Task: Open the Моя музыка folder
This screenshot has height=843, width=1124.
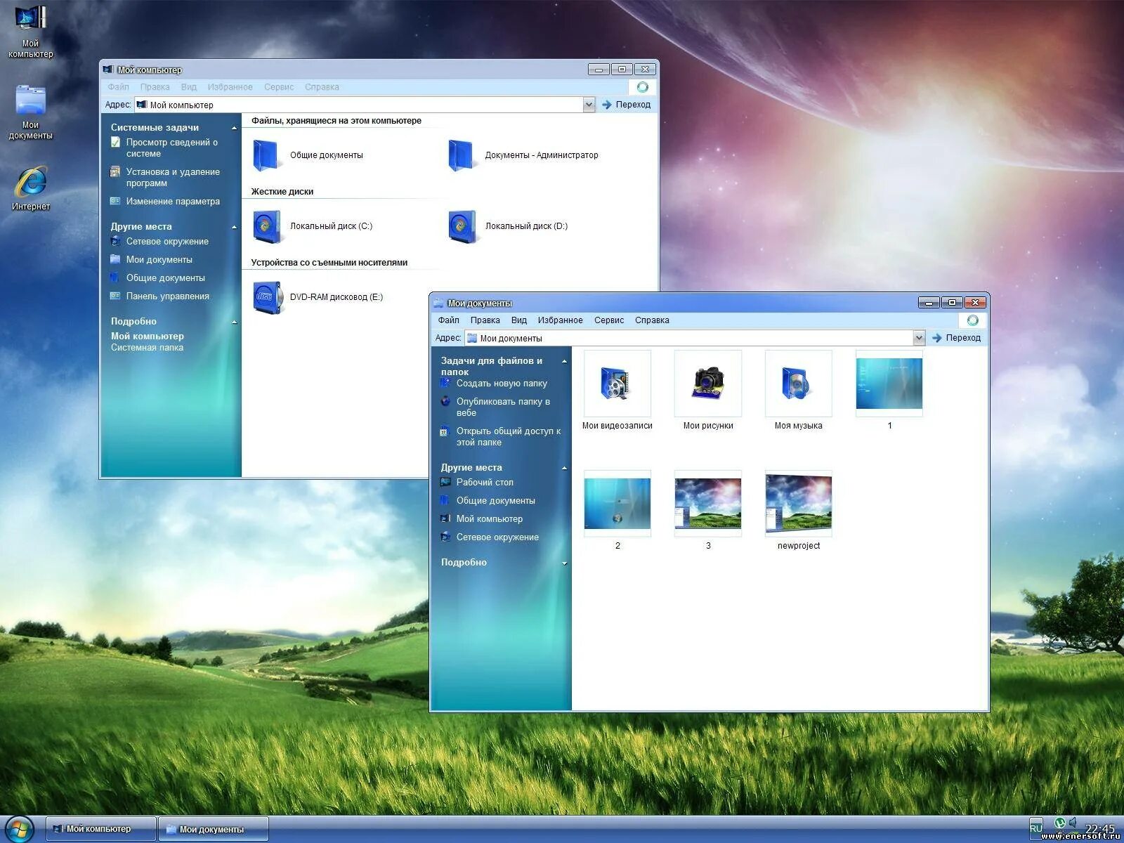Action: tap(799, 391)
